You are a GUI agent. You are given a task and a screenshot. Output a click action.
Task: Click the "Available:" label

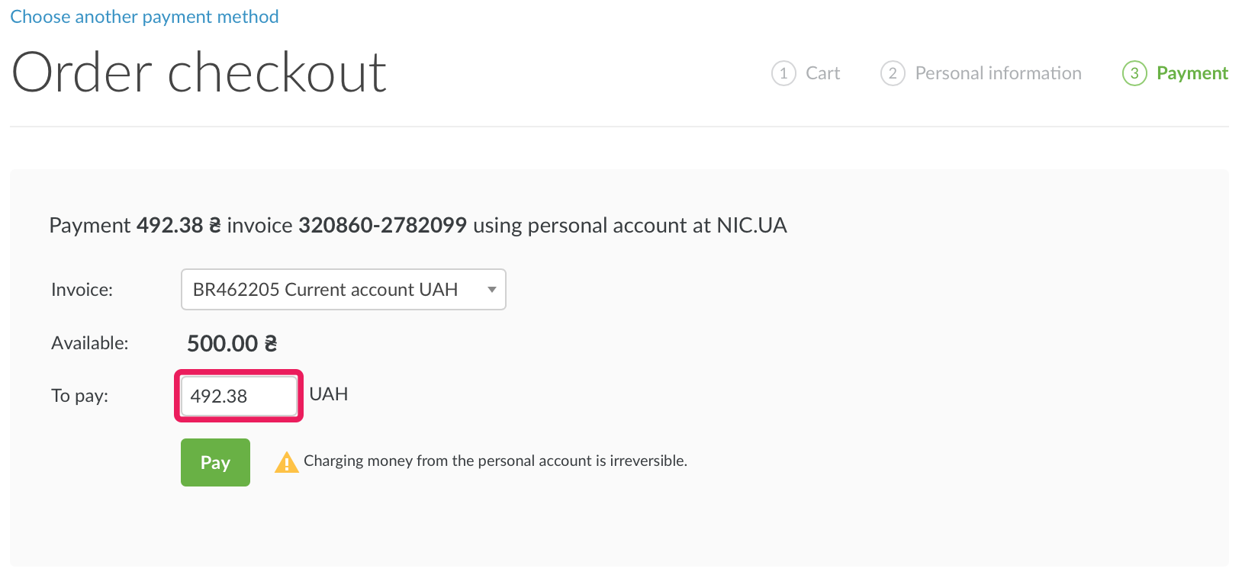89,343
